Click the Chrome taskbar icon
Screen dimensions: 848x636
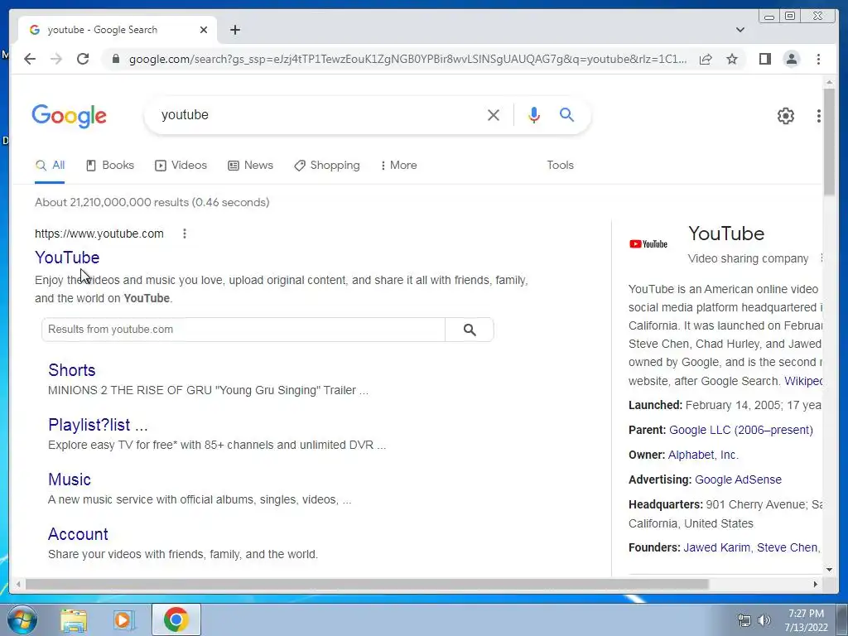click(x=176, y=619)
